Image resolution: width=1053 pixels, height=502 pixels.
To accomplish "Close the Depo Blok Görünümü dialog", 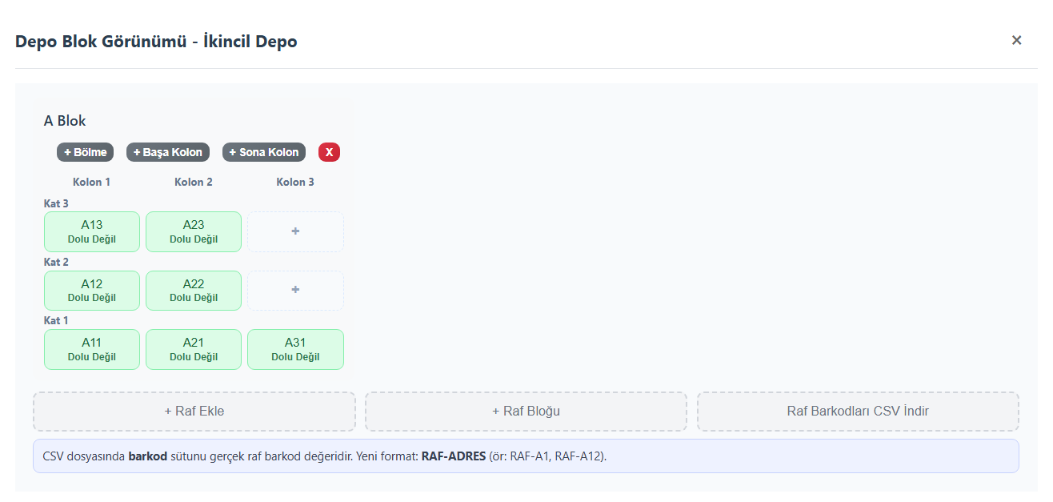I will pos(1016,40).
